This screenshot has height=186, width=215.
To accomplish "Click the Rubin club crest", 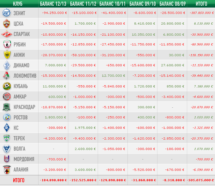I will click(7, 45).
